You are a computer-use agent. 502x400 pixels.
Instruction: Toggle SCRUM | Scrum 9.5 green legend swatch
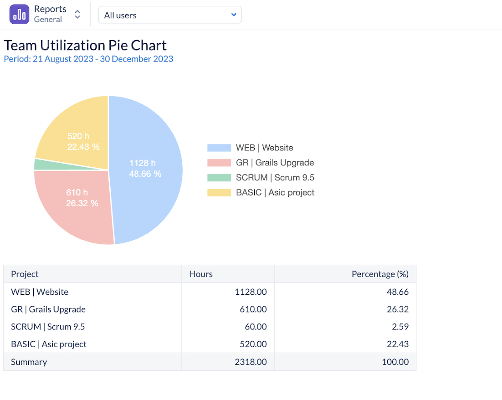tap(219, 178)
